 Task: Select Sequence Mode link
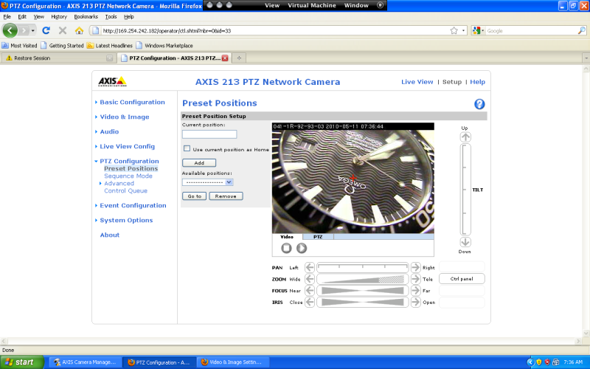tap(128, 176)
